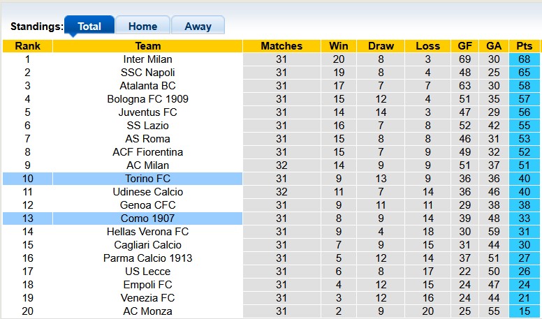This screenshot has height=319, width=542.
Task: Select Bologna FC 1909 team name
Action: 147,99
